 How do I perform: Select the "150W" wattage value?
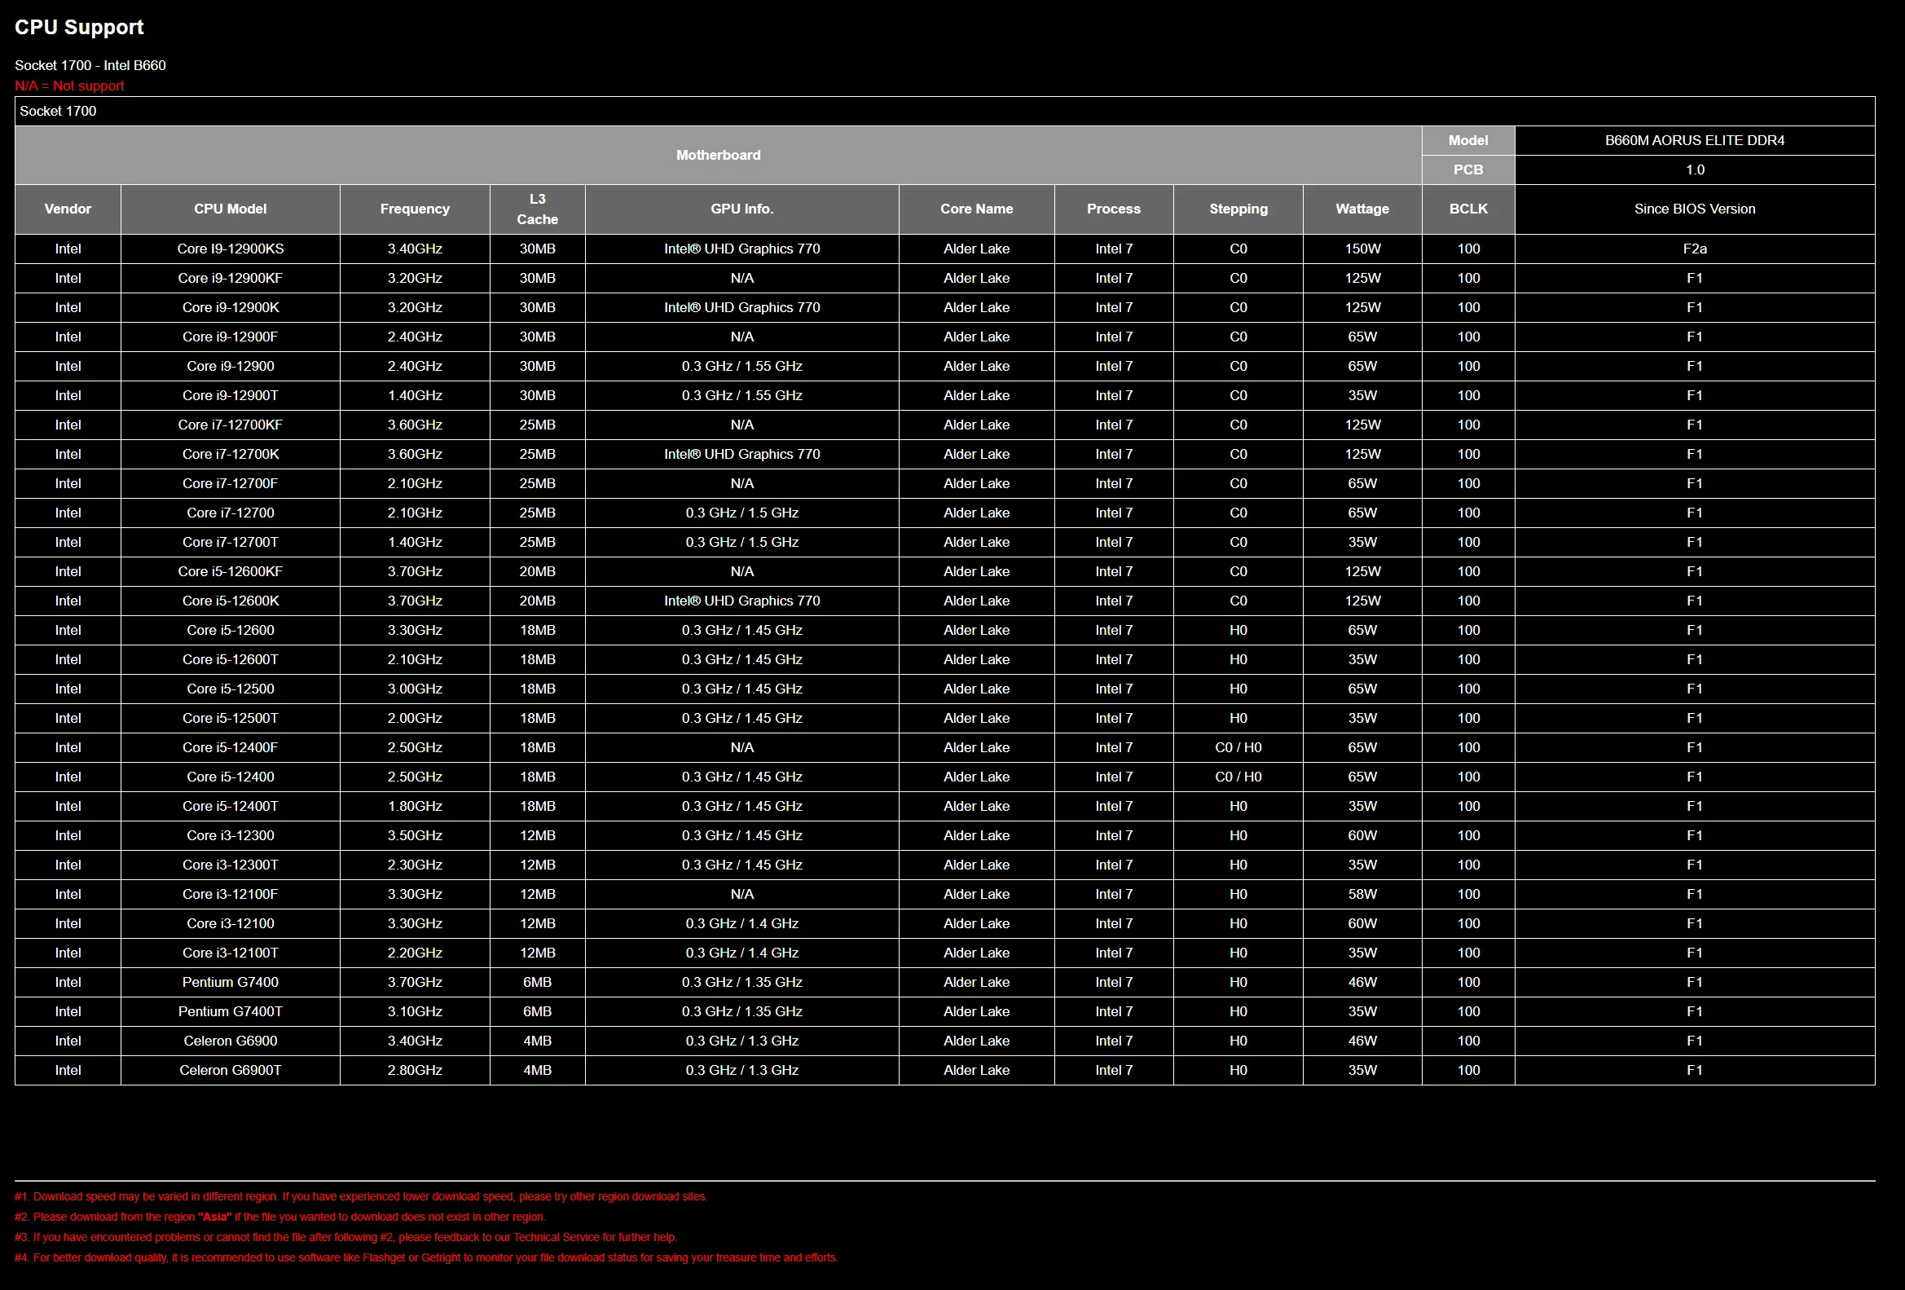coord(1362,249)
